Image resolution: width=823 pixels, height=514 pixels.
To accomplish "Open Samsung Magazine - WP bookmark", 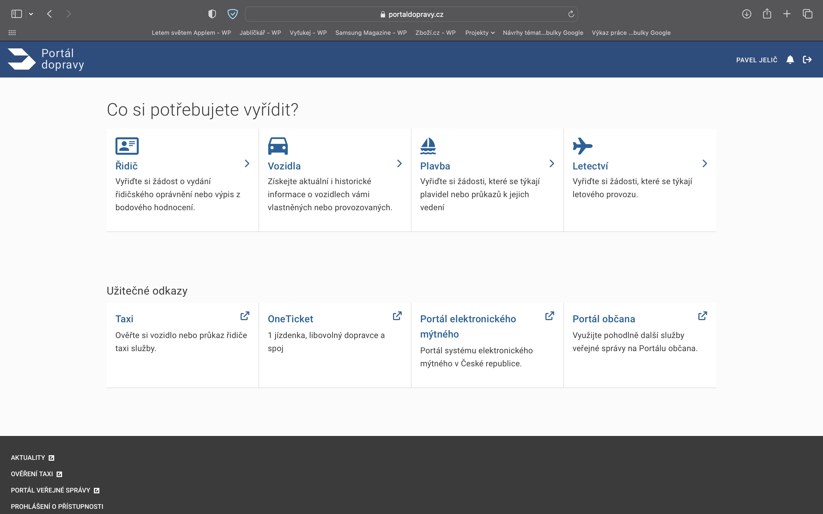I will (x=371, y=33).
